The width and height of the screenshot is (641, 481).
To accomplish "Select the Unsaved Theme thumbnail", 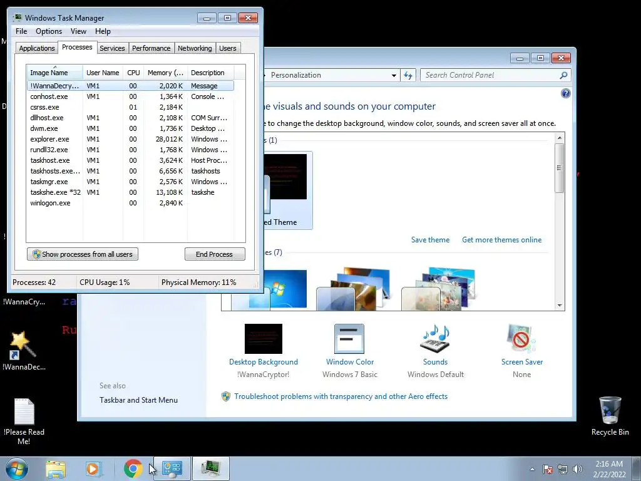I will click(x=288, y=190).
